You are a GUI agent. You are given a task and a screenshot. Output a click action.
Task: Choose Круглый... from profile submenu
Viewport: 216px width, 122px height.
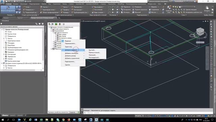point(92,50)
